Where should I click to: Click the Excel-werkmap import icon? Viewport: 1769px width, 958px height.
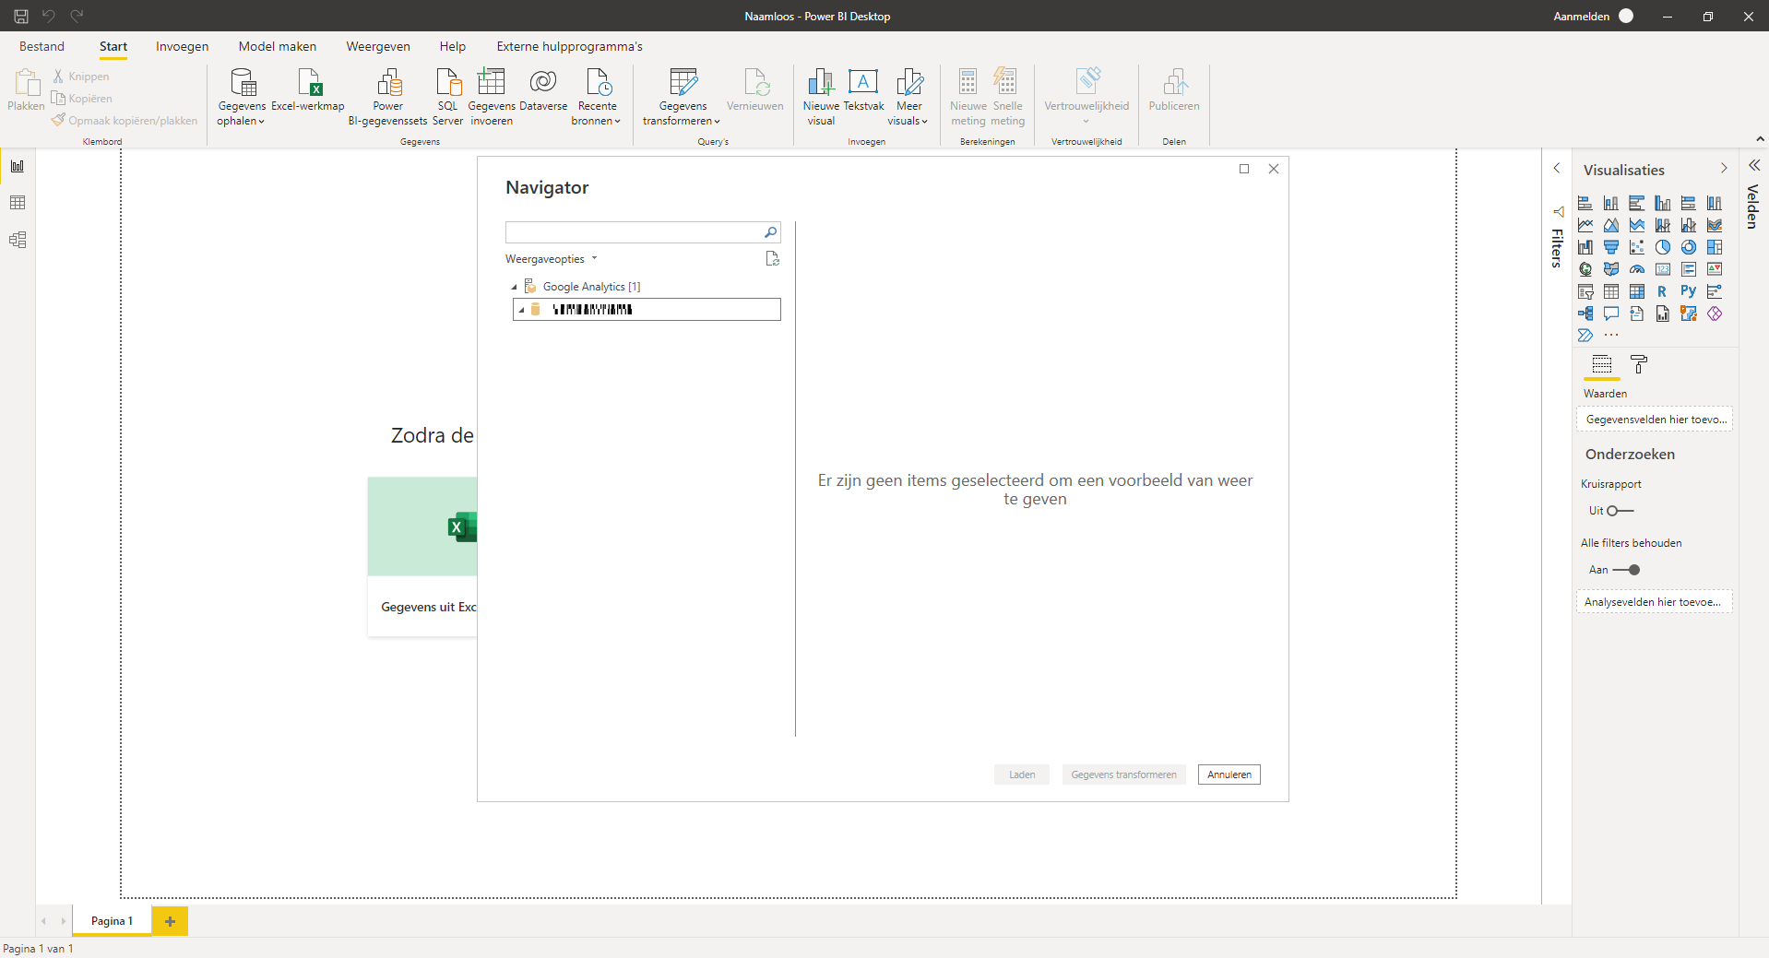[308, 90]
